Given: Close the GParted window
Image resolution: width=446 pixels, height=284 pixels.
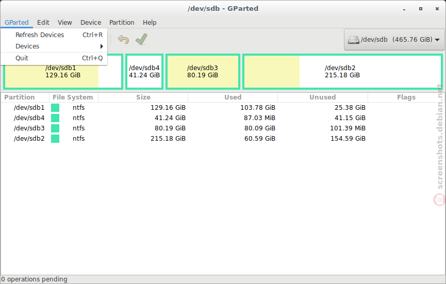Looking at the screenshot, I should [437, 9].
